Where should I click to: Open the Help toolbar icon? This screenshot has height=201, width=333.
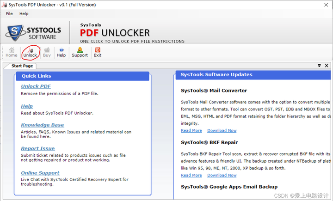[61, 52]
